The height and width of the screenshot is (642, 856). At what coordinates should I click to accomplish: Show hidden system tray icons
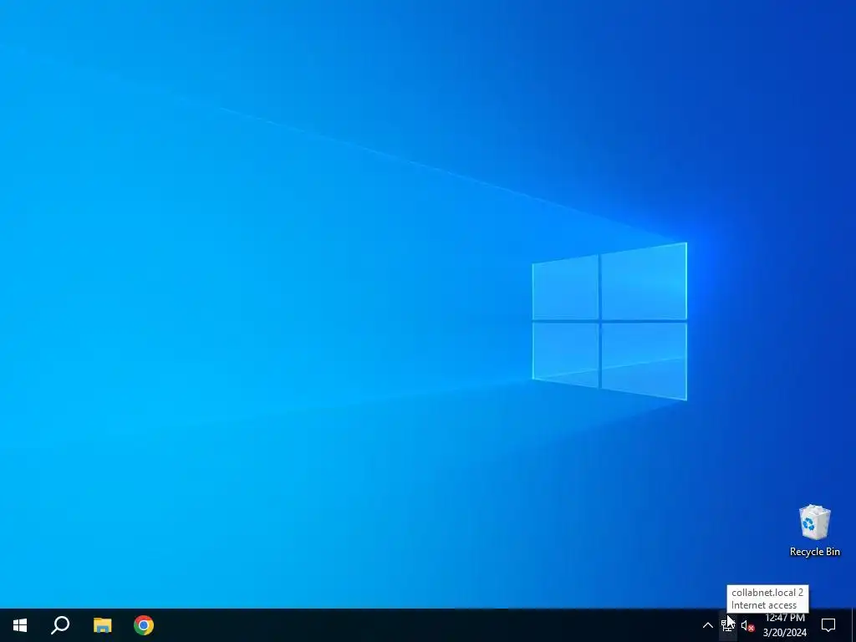[x=707, y=625]
